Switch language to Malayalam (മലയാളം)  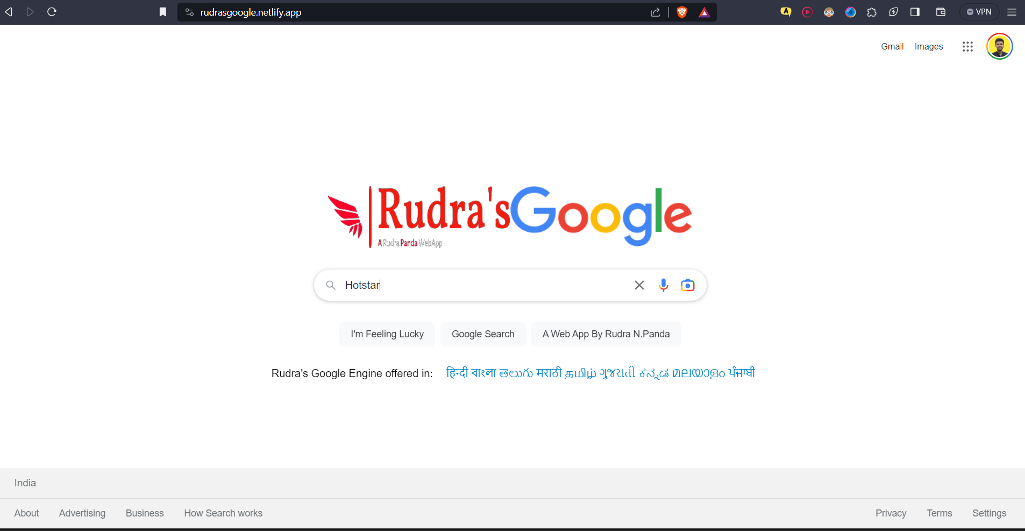click(x=699, y=373)
